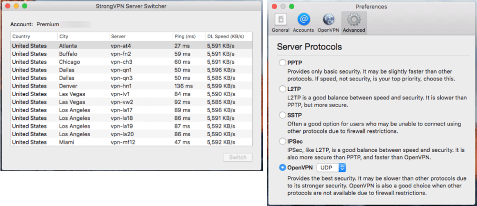Select the Dallas vpn-qn3 server row
The width and height of the screenshot is (477, 206).
[132, 78]
